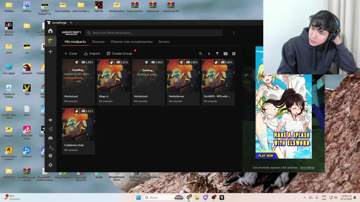
Task: Go back with the CurseForge back arrow
Action: 71,22
